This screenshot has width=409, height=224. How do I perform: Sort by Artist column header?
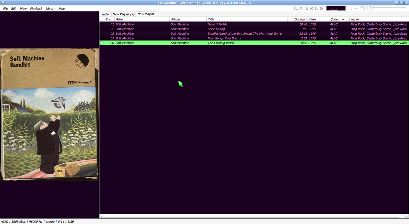[x=142, y=19]
